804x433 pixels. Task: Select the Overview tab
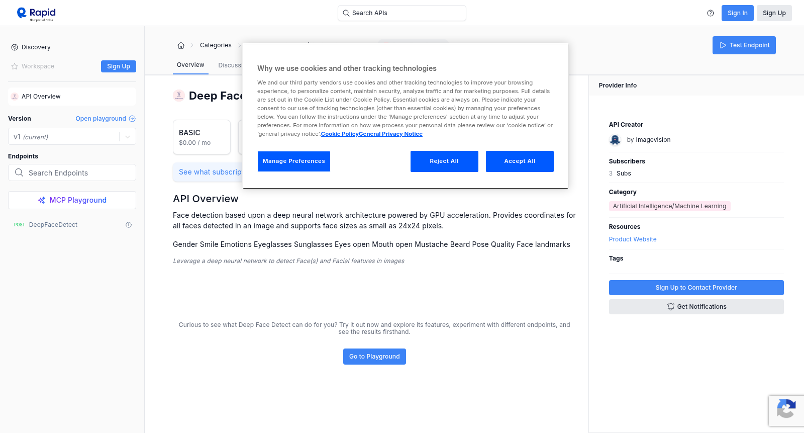[190, 65]
